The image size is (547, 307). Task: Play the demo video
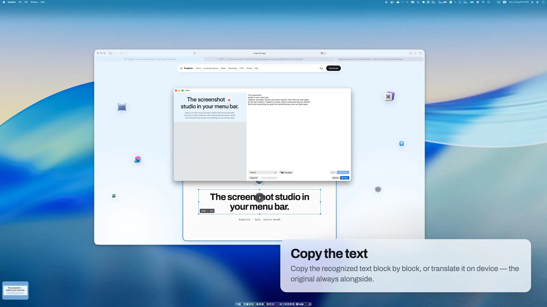260,198
